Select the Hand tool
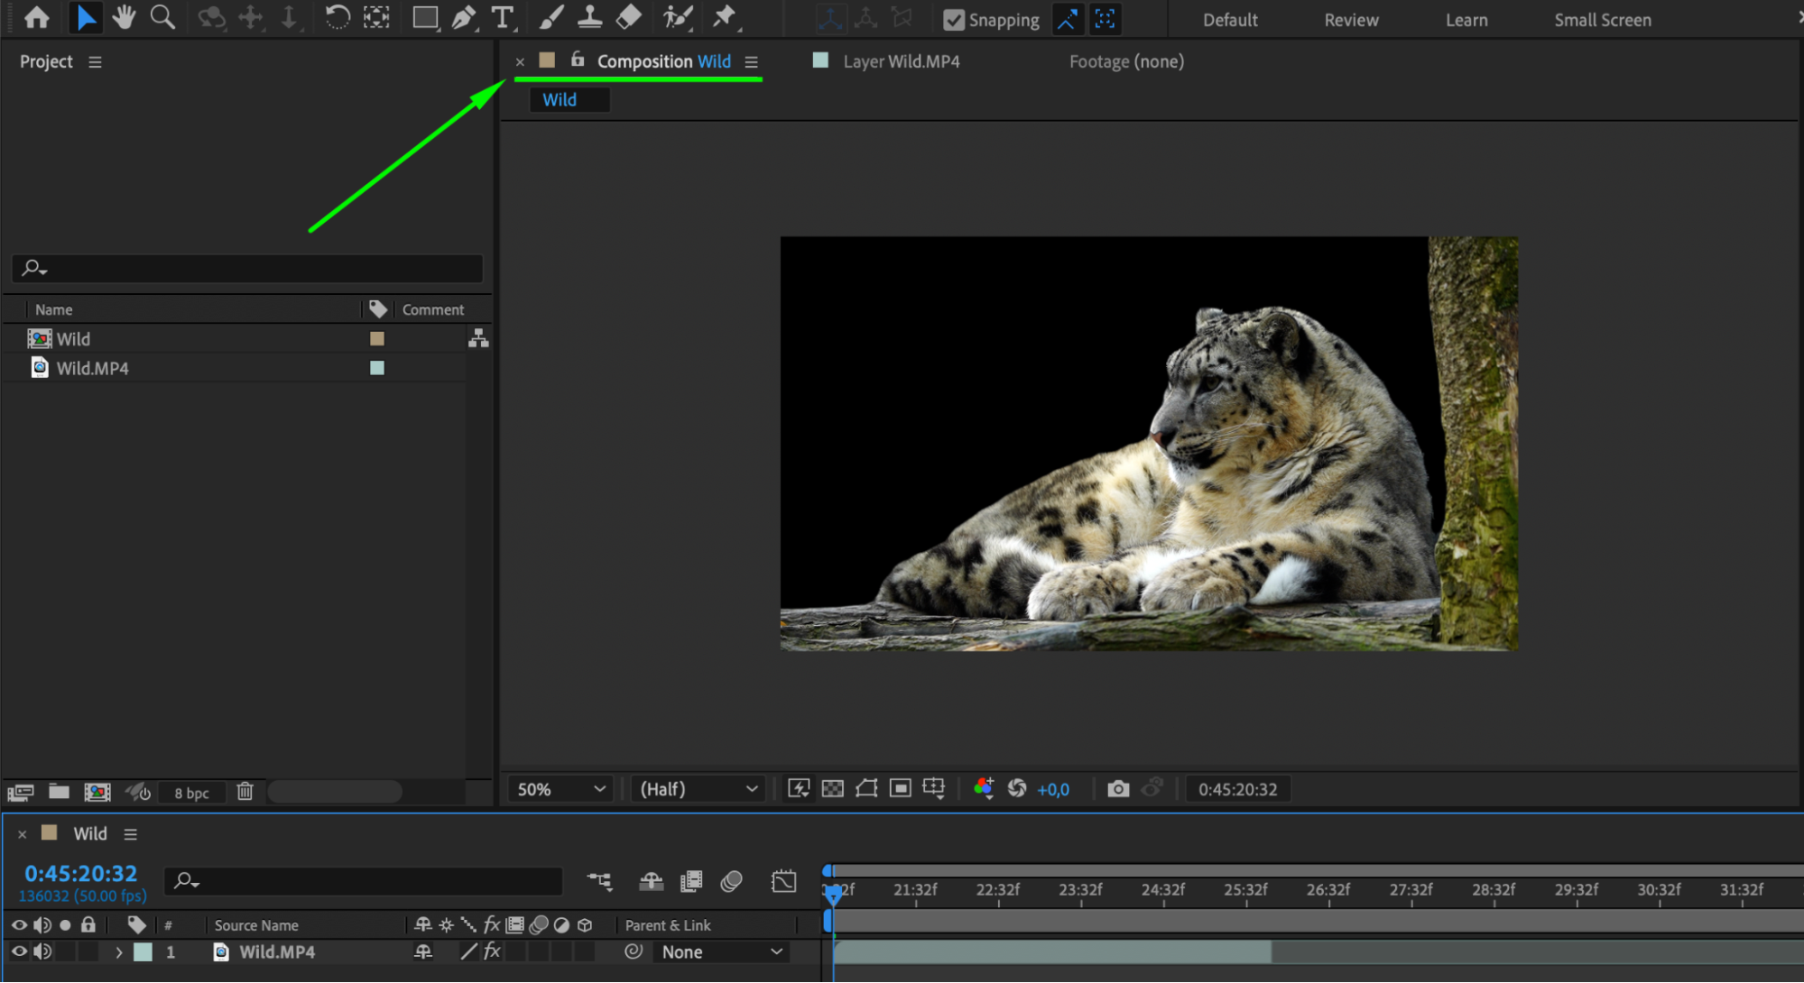The image size is (1804, 983). click(124, 17)
